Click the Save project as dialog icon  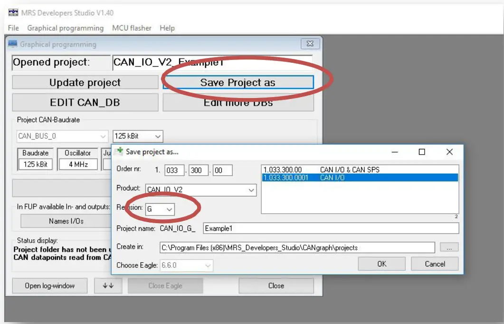coord(119,151)
